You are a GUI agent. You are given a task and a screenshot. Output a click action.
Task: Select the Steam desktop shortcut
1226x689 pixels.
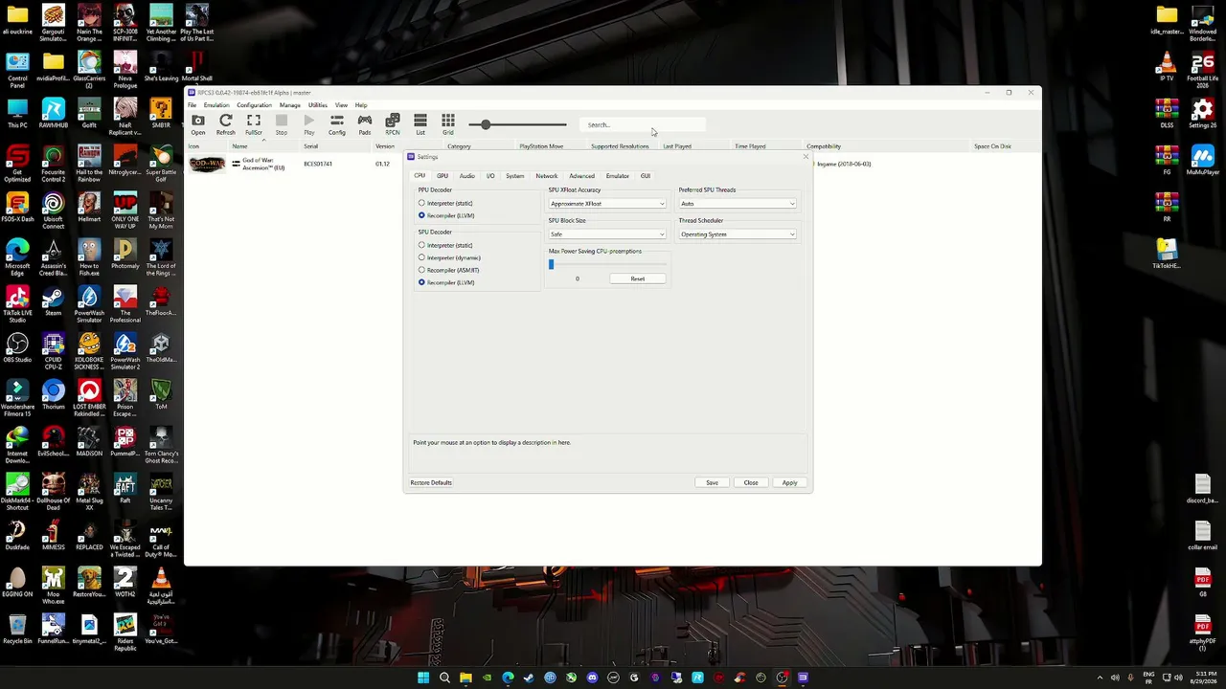tap(53, 300)
